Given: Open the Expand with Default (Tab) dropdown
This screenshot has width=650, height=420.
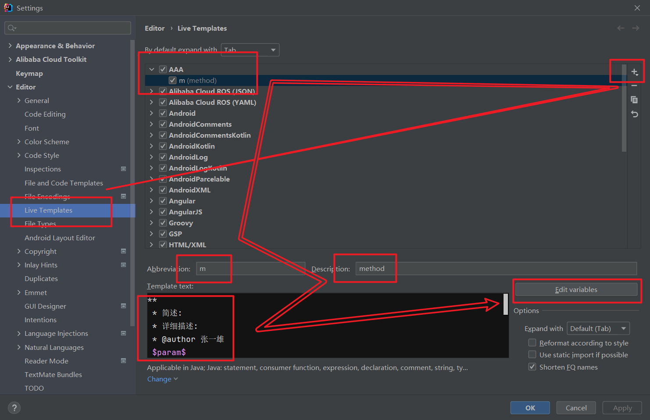Looking at the screenshot, I should click(x=598, y=328).
